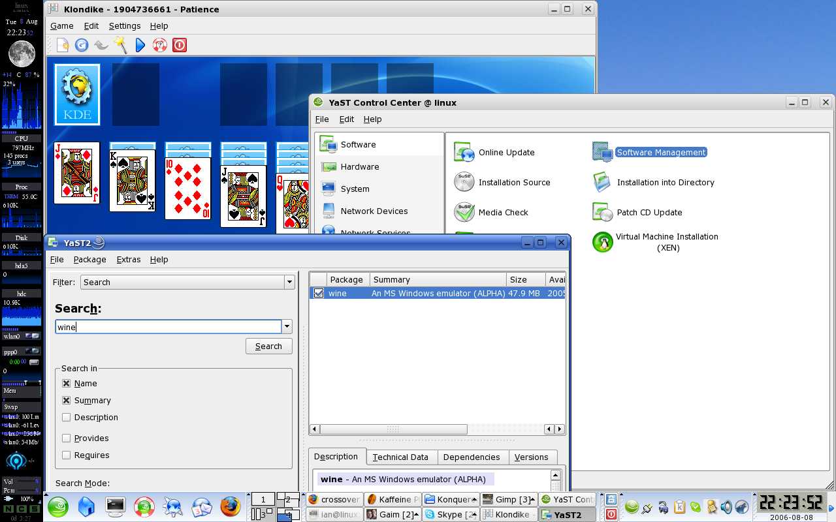Click the power plug tray icon
Screen dimensions: 836x522
pyautogui.click(x=647, y=507)
